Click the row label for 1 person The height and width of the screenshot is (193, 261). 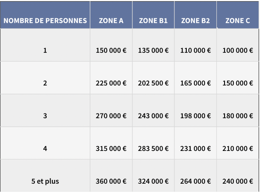pos(45,51)
